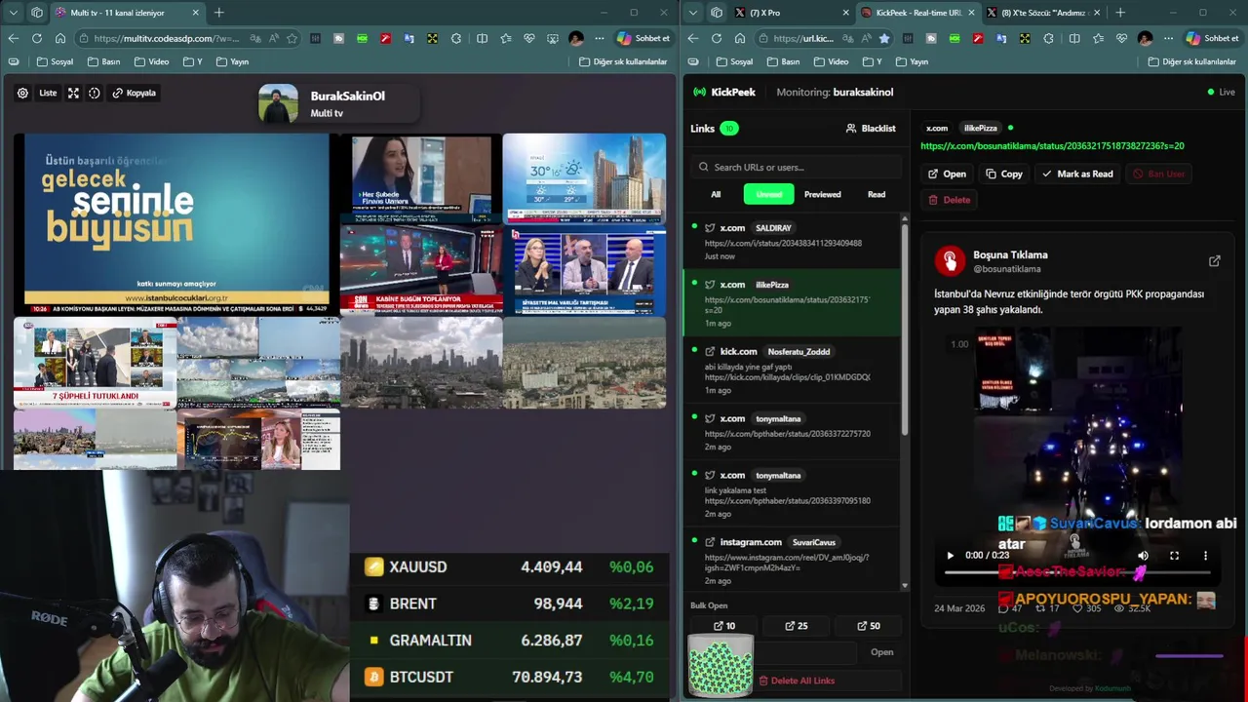
Task: Open Video bookmarks folder in right browser
Action: coord(831,61)
